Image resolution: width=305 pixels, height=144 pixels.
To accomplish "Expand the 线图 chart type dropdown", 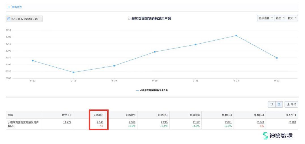I will (280, 18).
